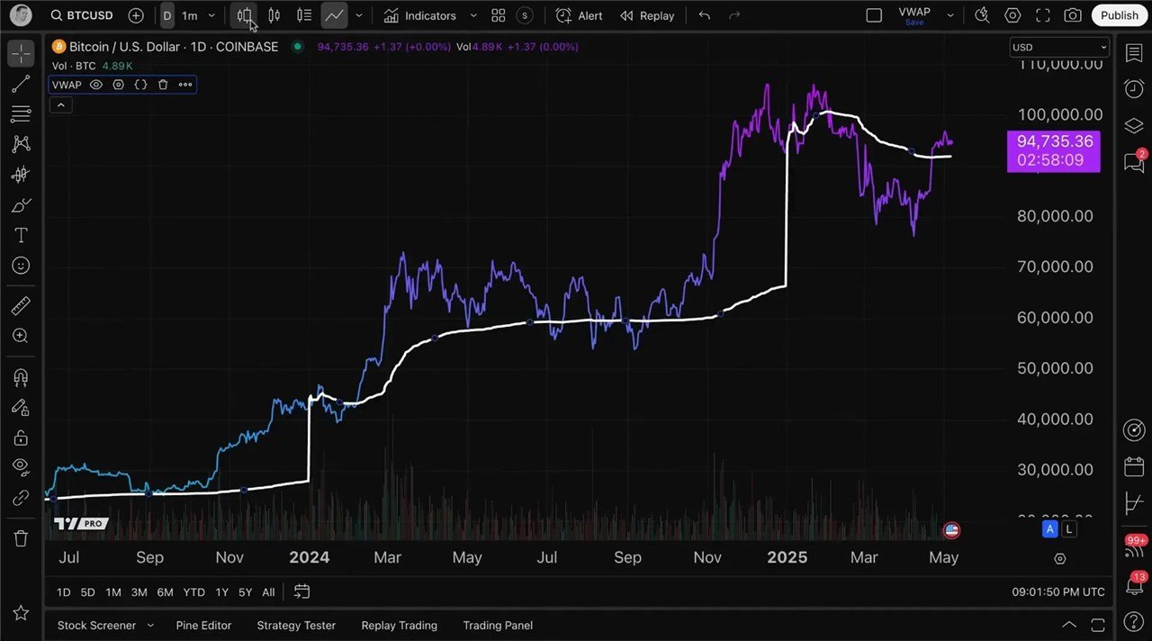Screen dimensions: 1152x641
Task: Collapse the indicator legend chevron
Action: pos(60,105)
